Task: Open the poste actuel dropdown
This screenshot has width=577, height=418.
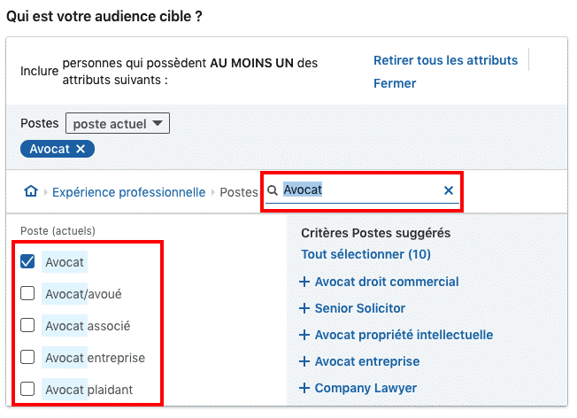Action: point(117,124)
